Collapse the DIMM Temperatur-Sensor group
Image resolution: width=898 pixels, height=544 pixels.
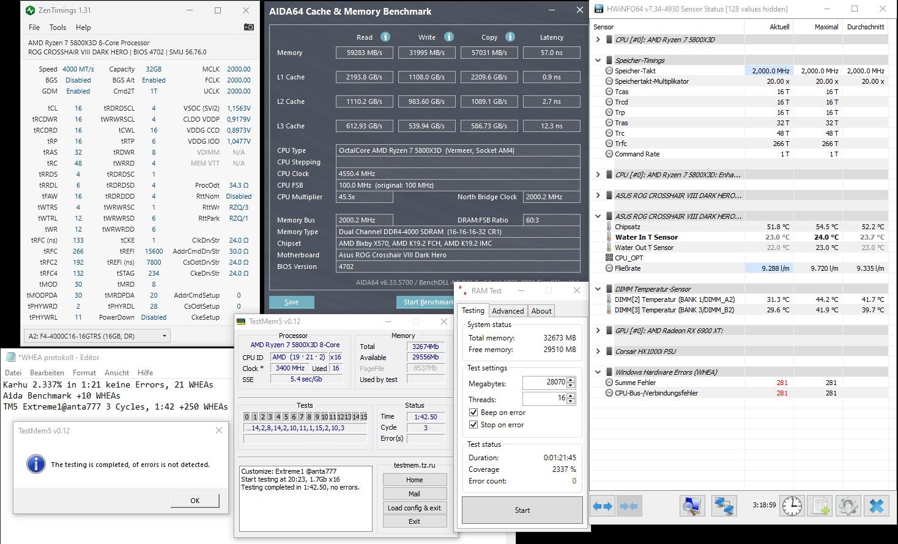tap(598, 289)
